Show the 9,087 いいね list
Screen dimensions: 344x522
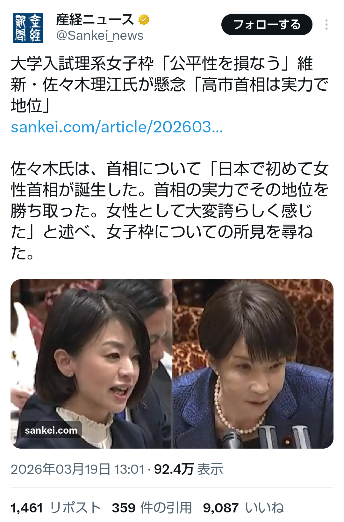coord(243,508)
